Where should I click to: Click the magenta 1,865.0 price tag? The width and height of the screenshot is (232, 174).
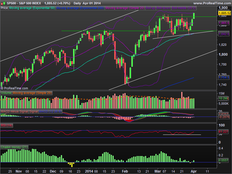click(224, 23)
